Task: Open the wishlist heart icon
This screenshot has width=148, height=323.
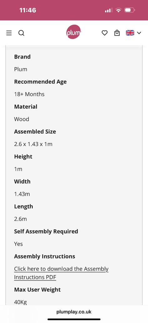Action: pos(105,33)
